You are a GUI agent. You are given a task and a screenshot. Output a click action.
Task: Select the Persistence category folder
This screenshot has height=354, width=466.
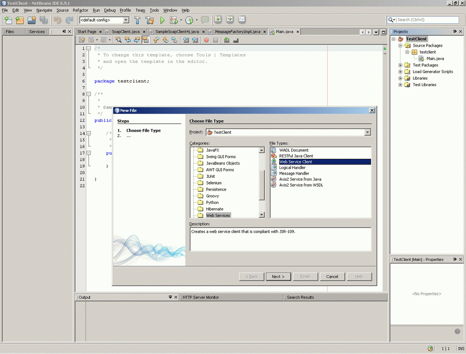pos(216,190)
